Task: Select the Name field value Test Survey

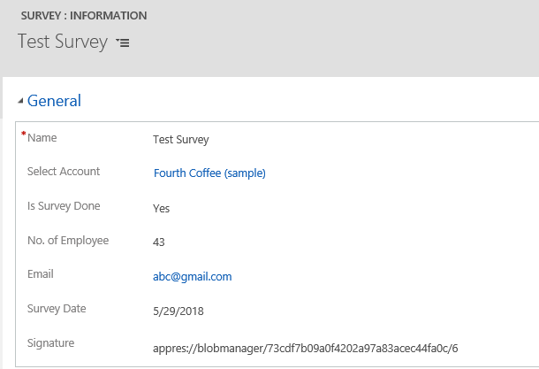Action: click(181, 139)
